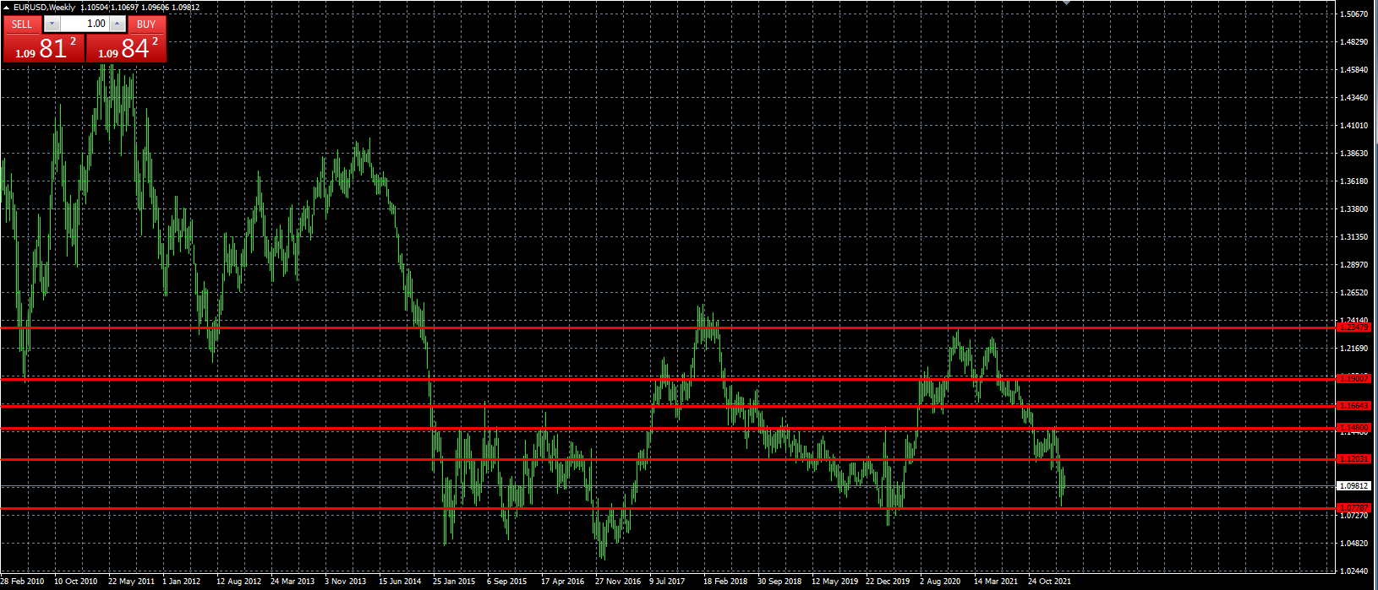Select the horizontal line labeled 1.14800
Screen dimensions: 1378x590
pyautogui.click(x=668, y=428)
